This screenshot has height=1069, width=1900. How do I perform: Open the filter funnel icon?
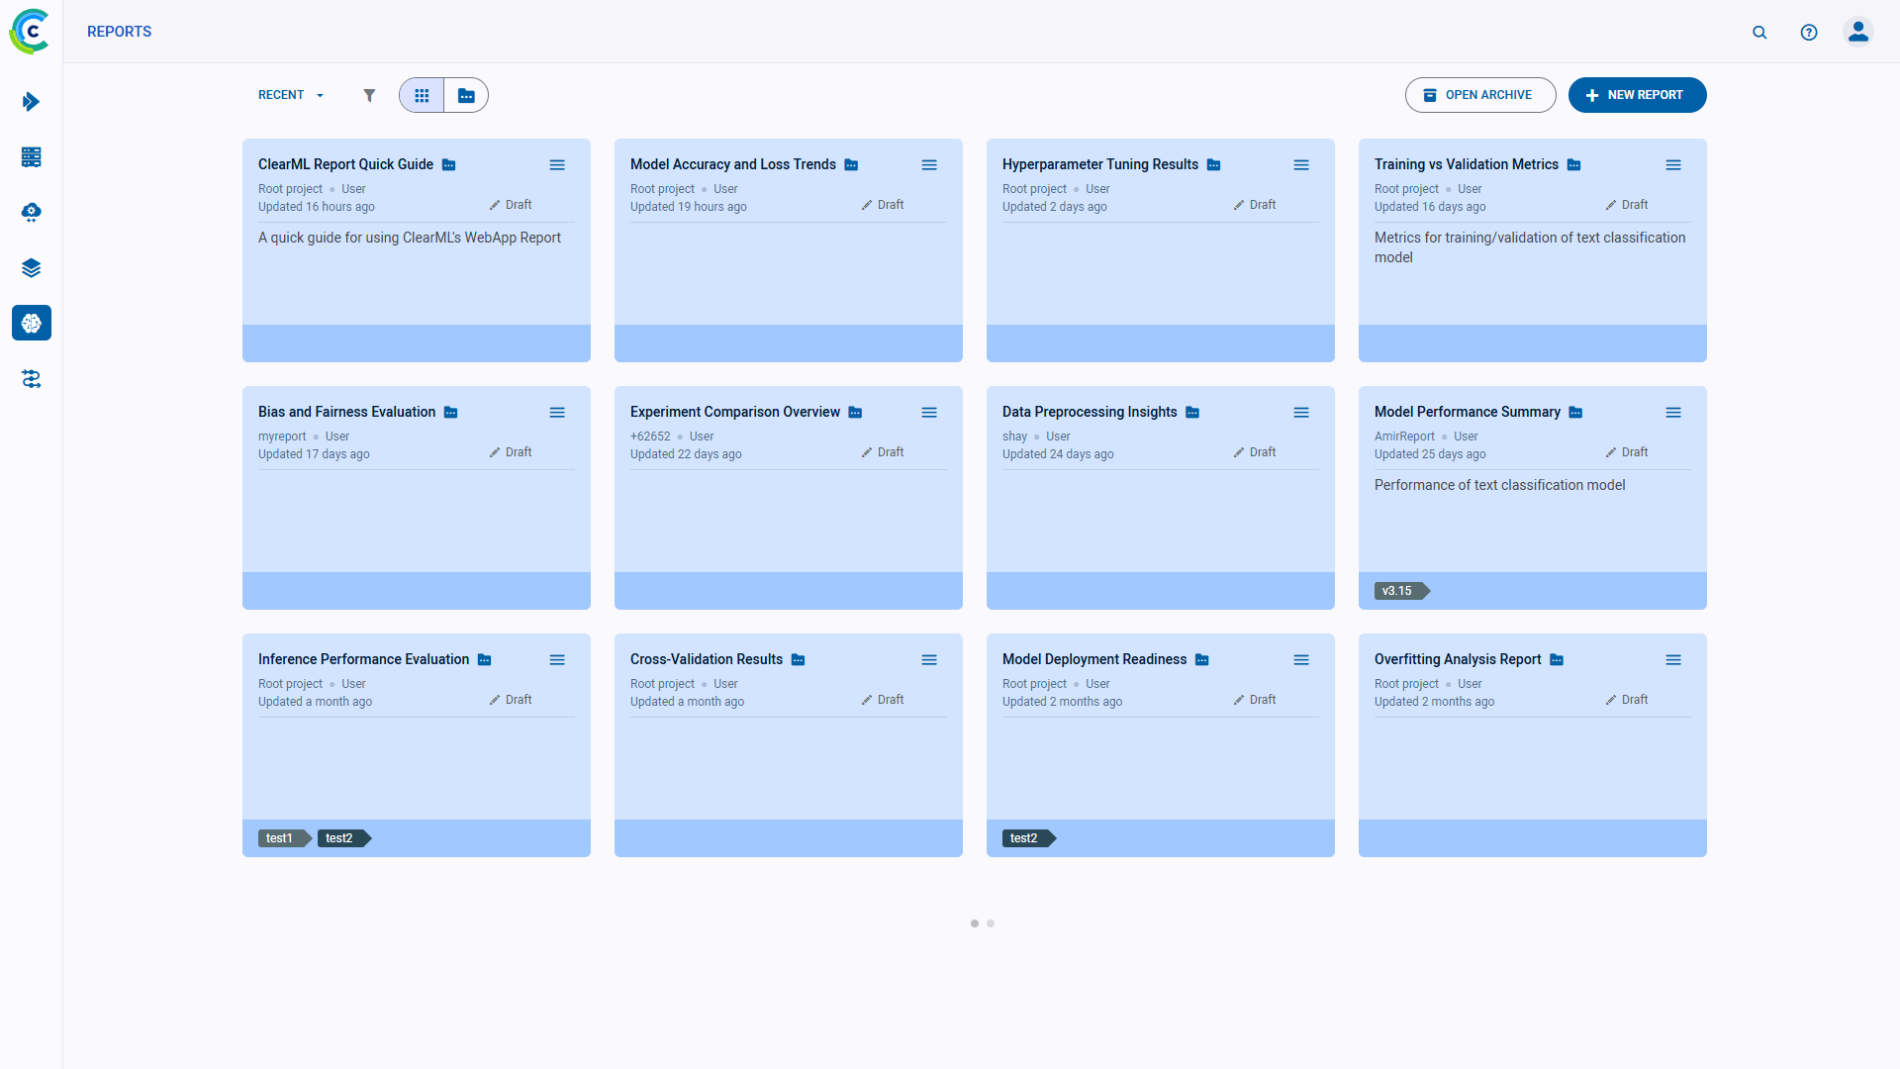click(370, 95)
